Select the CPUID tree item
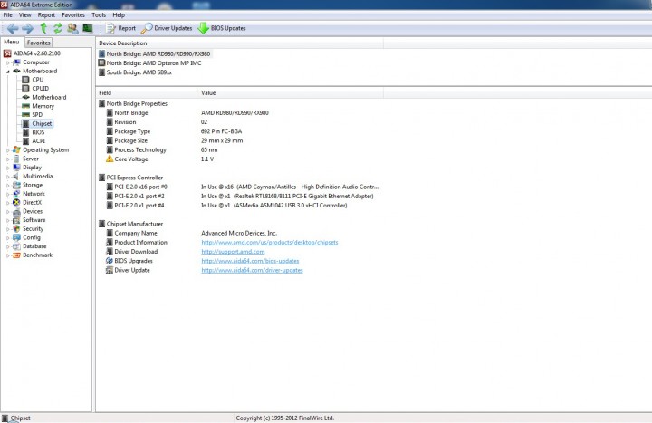This screenshot has height=423, width=652. tap(35, 88)
